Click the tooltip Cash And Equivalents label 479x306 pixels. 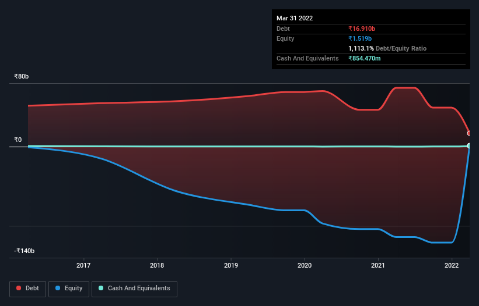click(307, 58)
